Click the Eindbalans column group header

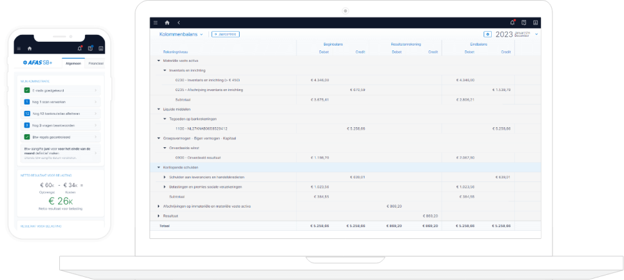coord(479,44)
